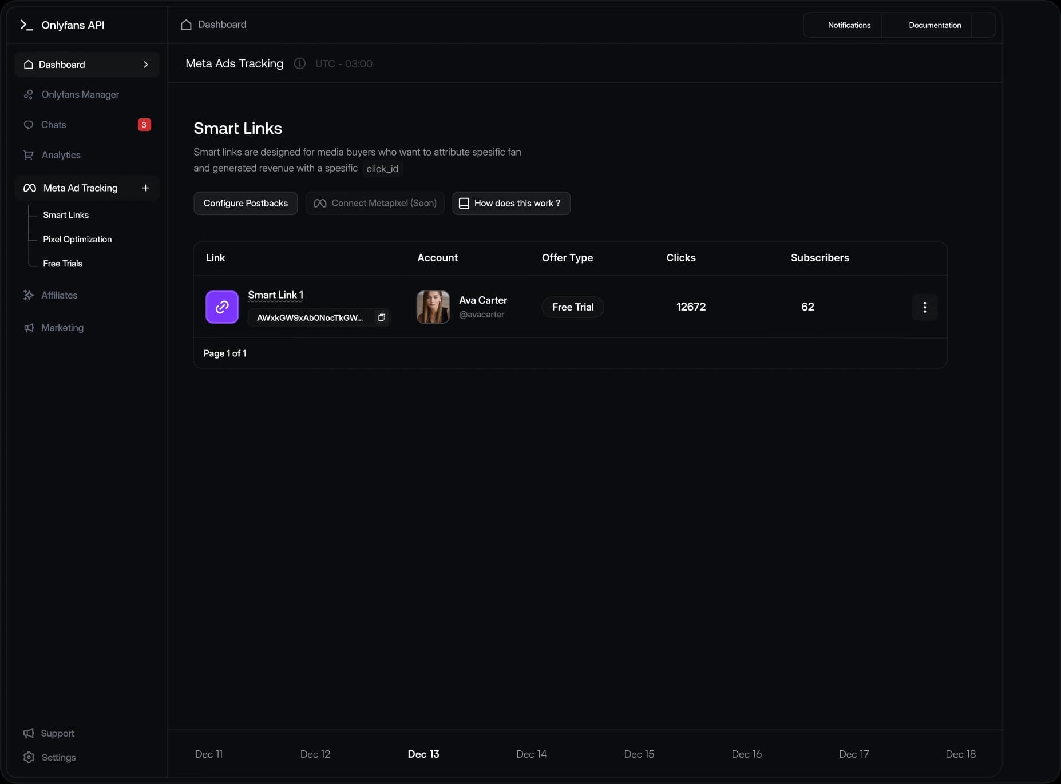
Task: Select Dec 18 on the timeline
Action: pyautogui.click(x=961, y=754)
